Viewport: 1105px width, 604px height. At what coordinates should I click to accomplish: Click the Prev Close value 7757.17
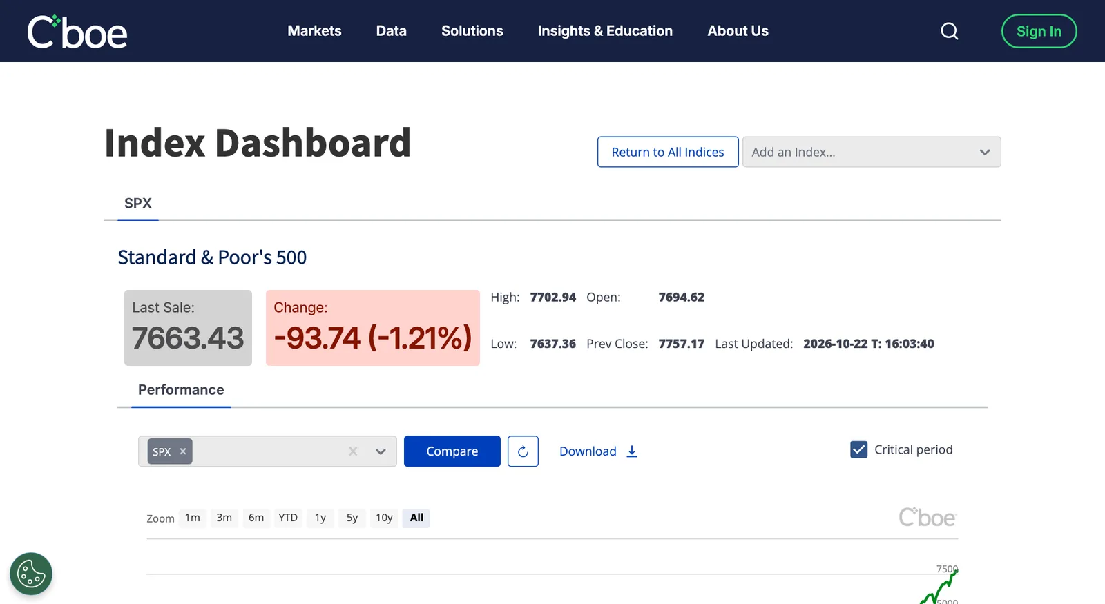[x=682, y=344]
